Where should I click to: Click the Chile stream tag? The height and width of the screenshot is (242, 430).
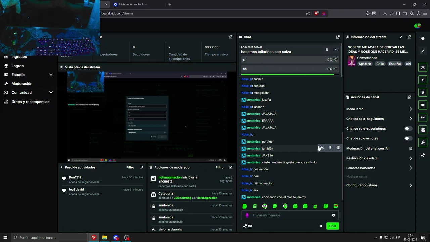(x=380, y=64)
